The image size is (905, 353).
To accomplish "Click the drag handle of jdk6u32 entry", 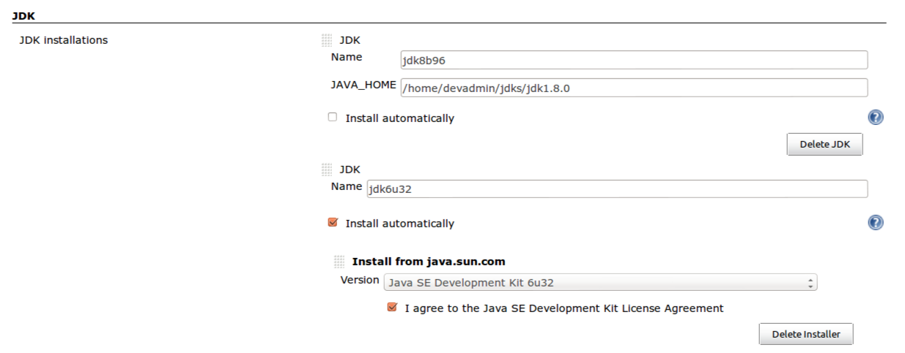I will pos(327,170).
